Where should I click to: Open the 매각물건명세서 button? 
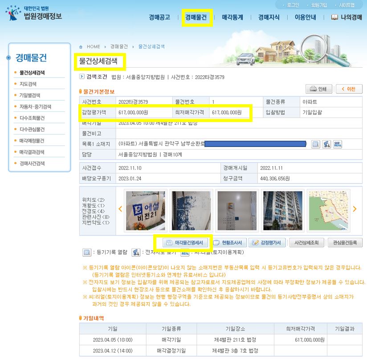pos(184,243)
